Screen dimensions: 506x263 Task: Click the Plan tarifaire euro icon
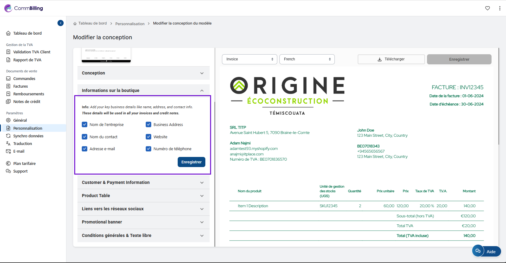8,163
